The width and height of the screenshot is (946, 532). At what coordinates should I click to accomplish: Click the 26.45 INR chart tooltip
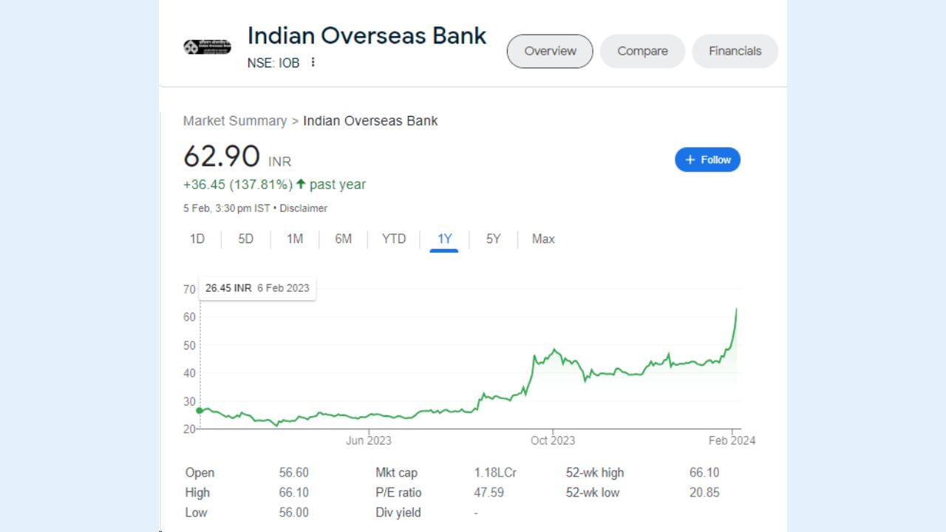[x=257, y=288]
